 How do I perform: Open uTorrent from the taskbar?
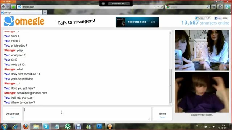tap(68, 127)
